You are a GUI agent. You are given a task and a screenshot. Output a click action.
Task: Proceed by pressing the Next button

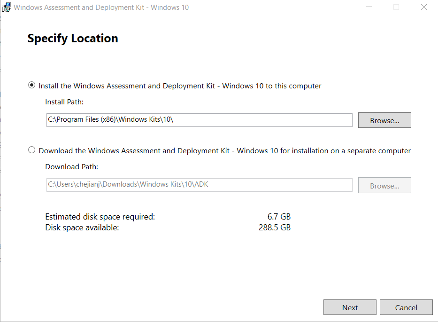pos(350,307)
